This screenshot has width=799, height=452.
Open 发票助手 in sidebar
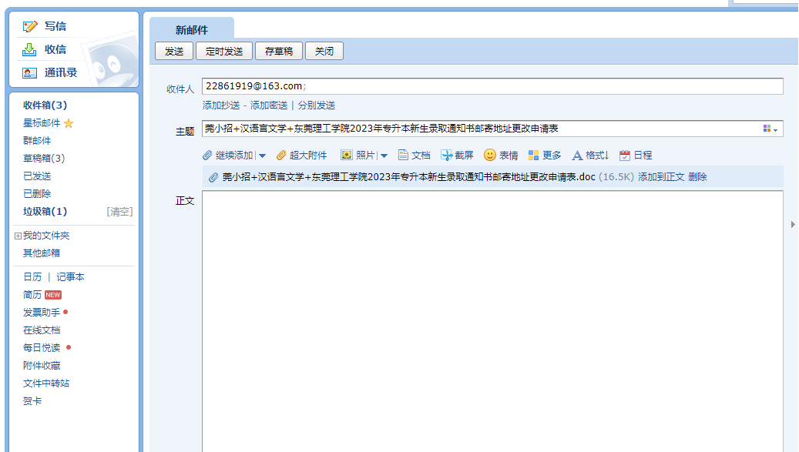(42, 313)
